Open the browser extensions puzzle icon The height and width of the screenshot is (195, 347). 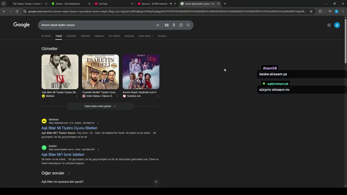(x=320, y=11)
